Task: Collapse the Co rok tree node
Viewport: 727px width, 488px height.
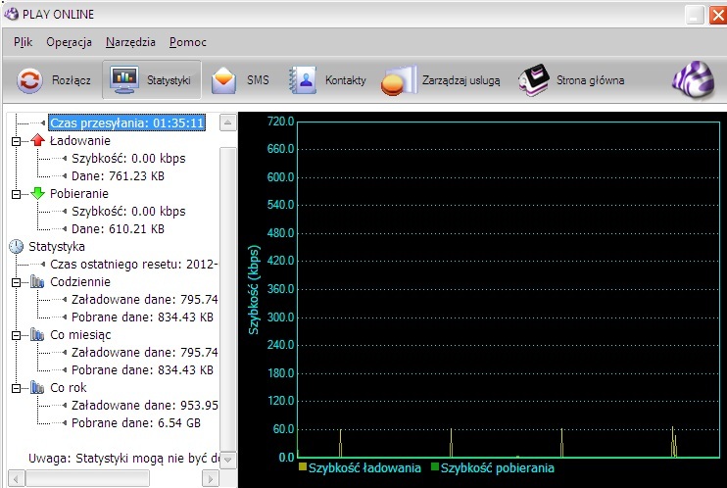Action: coord(16,388)
